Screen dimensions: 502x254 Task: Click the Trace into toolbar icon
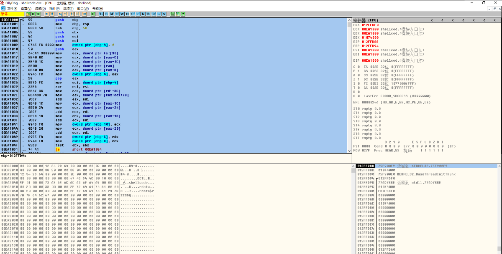[x=72, y=14]
